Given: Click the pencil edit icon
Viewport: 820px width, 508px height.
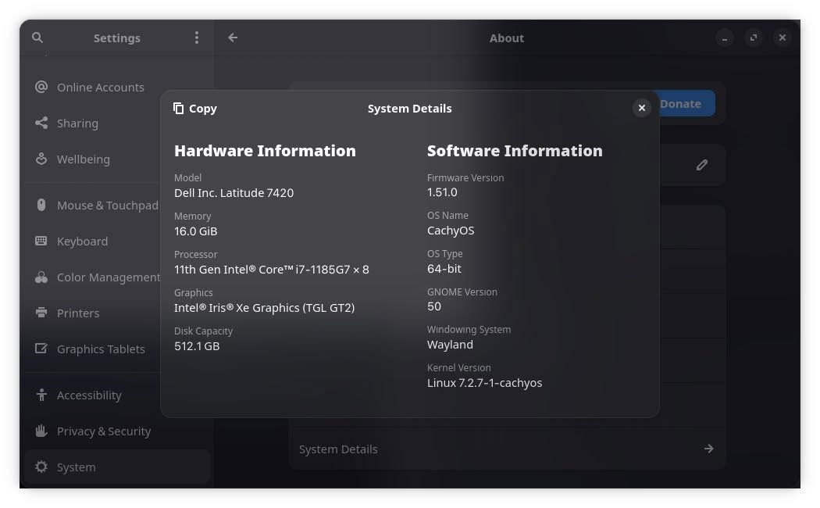Looking at the screenshot, I should point(702,166).
